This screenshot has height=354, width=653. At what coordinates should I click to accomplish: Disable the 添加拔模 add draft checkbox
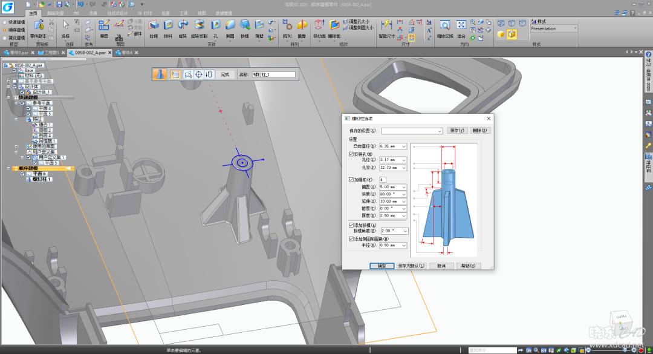click(351, 225)
